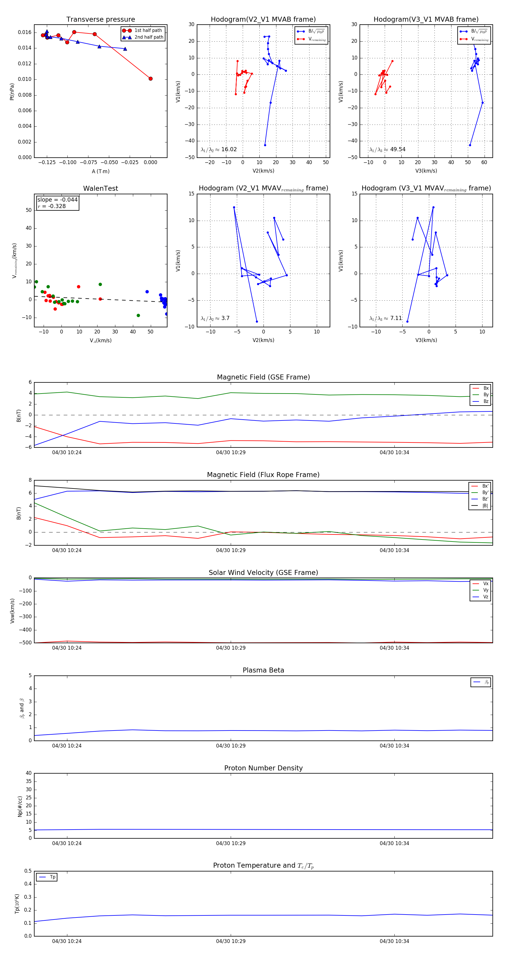This screenshot has height=967, width=527.
Task: Click "Solar Wind Velocity (GSE Frame)" title
Action: (x=263, y=573)
